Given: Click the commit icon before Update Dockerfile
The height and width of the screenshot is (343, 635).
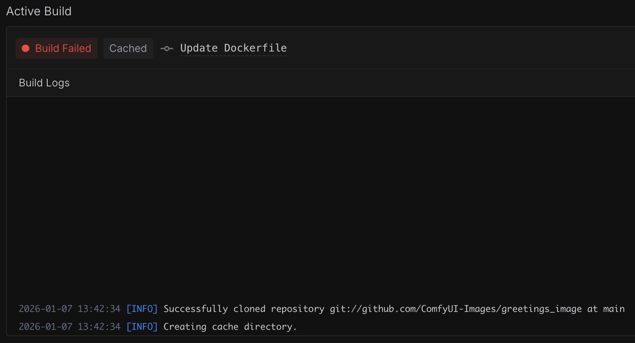Looking at the screenshot, I should (166, 48).
